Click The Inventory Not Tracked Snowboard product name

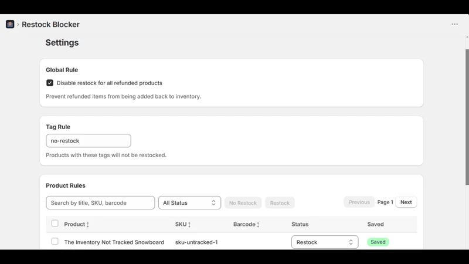click(114, 242)
